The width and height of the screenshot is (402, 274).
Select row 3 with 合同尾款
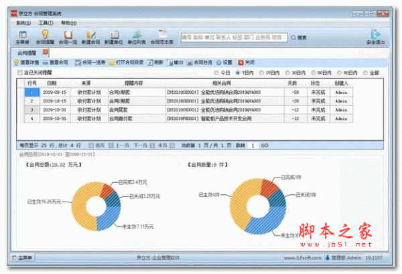tap(188, 110)
